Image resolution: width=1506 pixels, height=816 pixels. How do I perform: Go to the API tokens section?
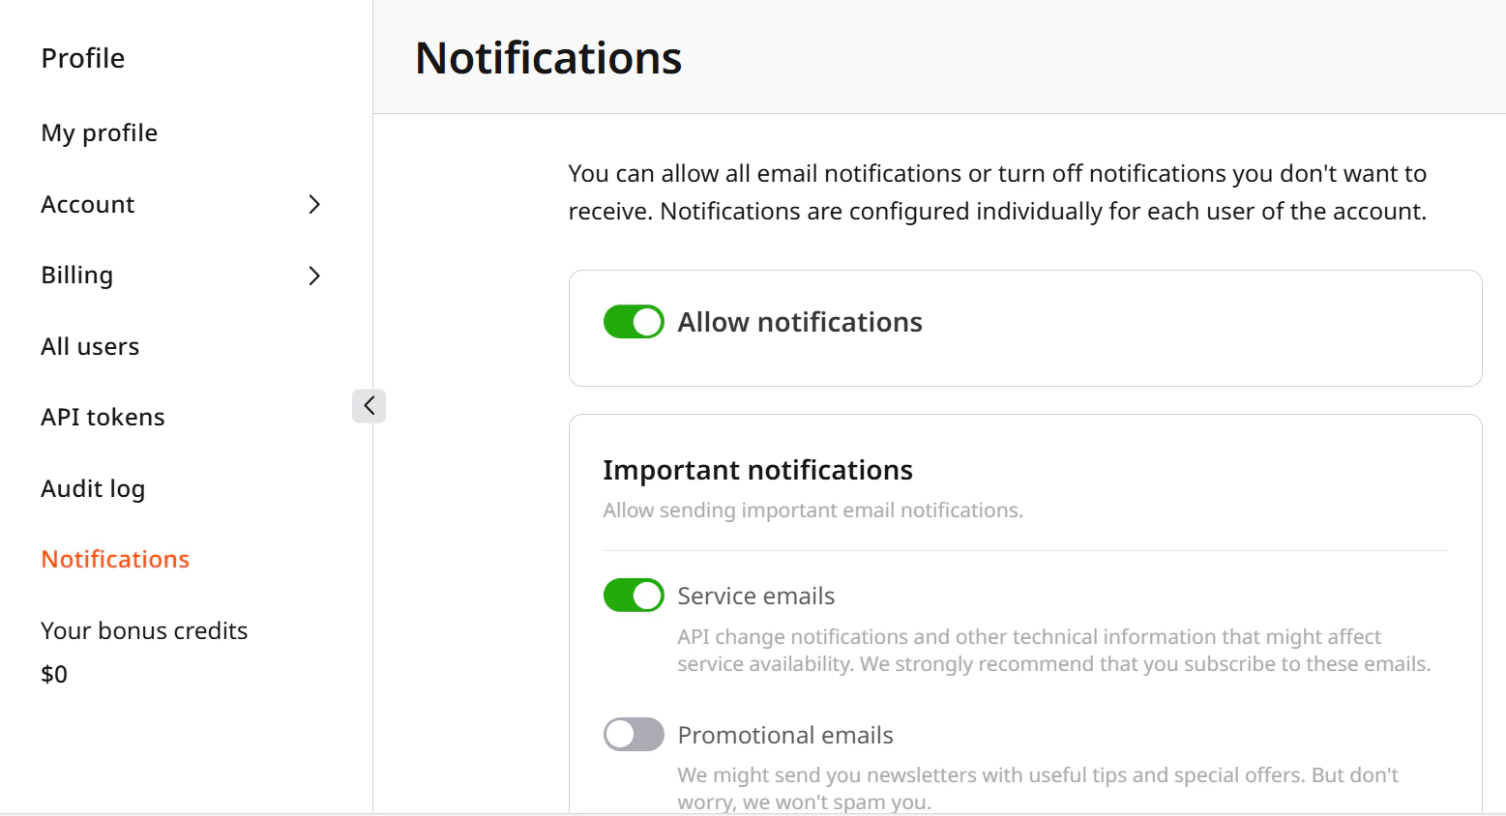103,417
